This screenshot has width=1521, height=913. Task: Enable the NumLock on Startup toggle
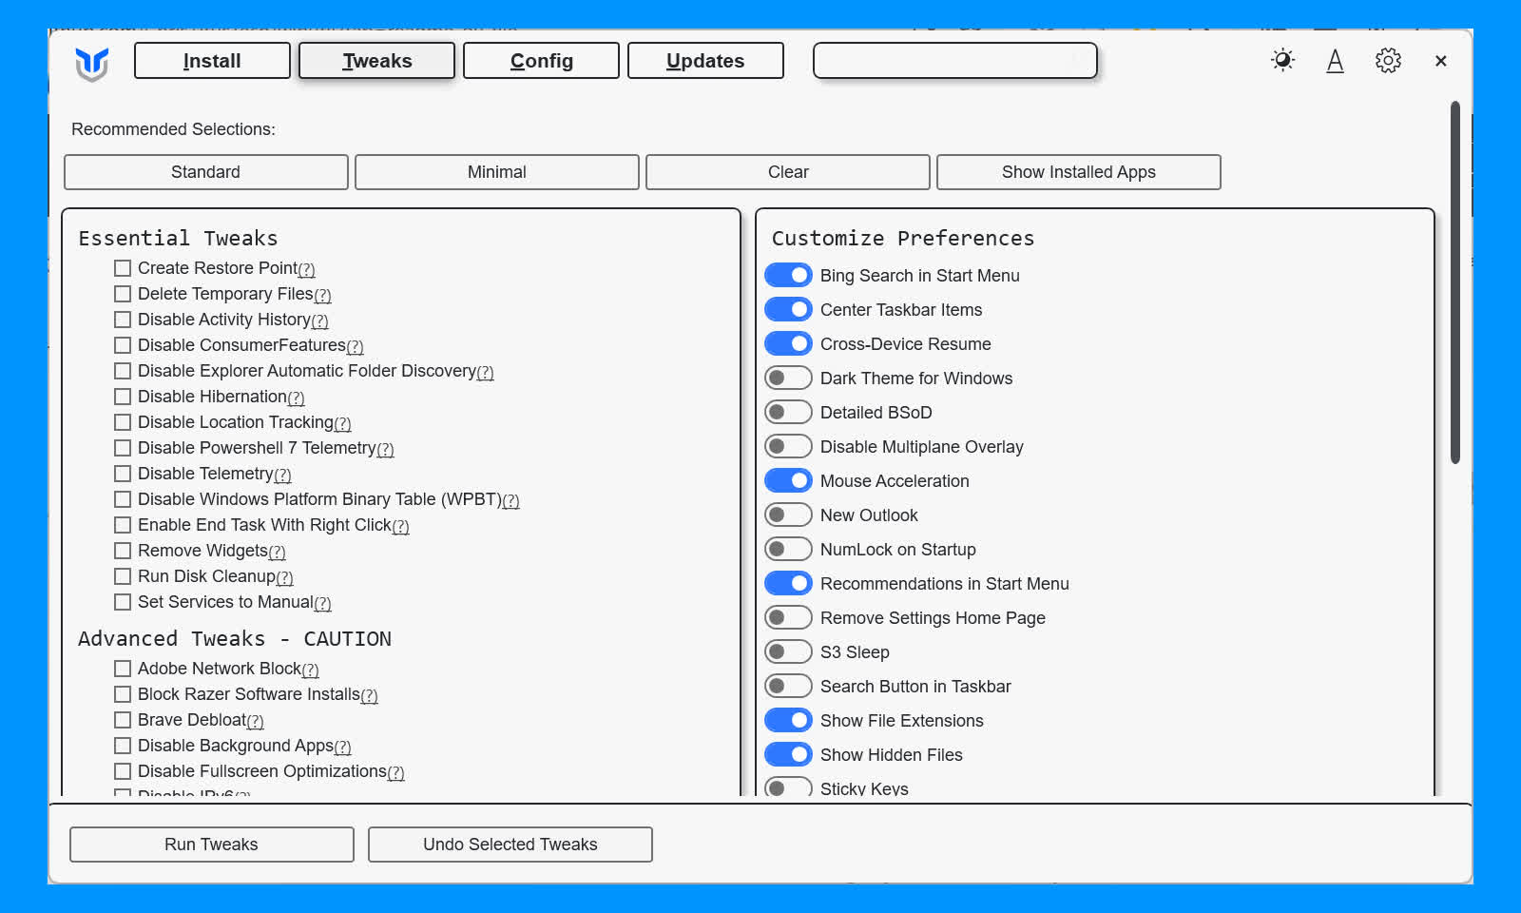pyautogui.click(x=788, y=550)
